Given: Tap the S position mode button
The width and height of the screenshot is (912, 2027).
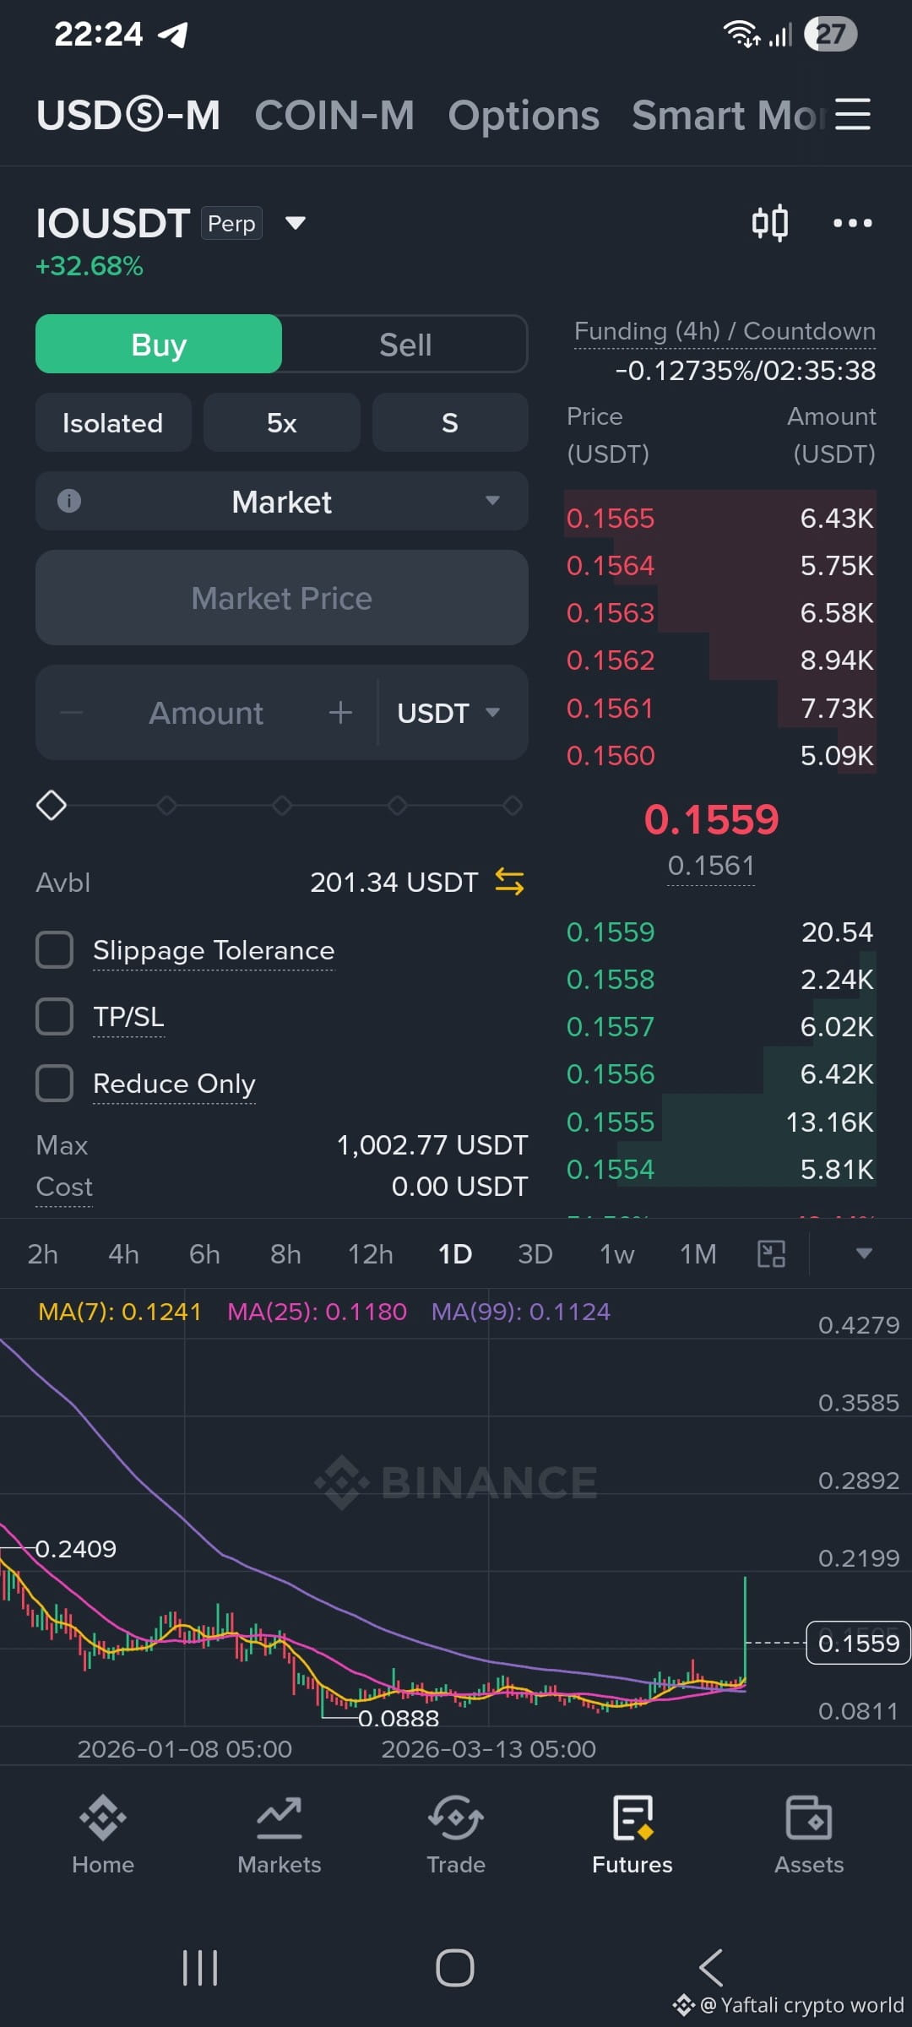Looking at the screenshot, I should click(x=450, y=422).
